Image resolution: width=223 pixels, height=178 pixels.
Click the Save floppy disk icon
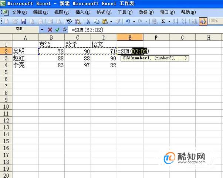pyautogui.click(x=23, y=21)
